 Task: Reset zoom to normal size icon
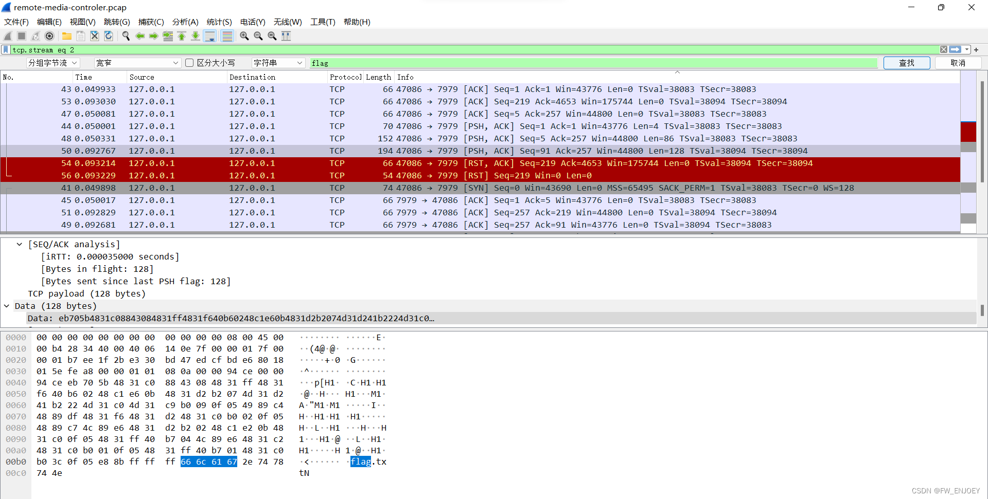click(272, 36)
